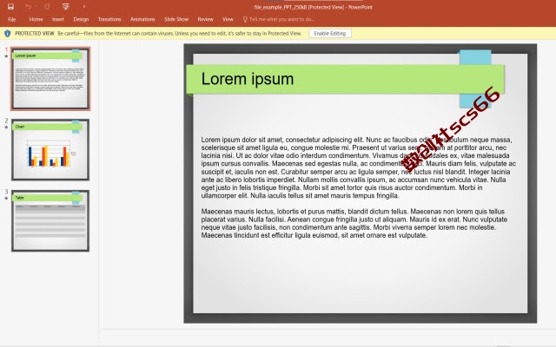The height and width of the screenshot is (347, 556).
Task: Select slide 1 Lorem ipsum thumbnail
Action: click(x=50, y=79)
